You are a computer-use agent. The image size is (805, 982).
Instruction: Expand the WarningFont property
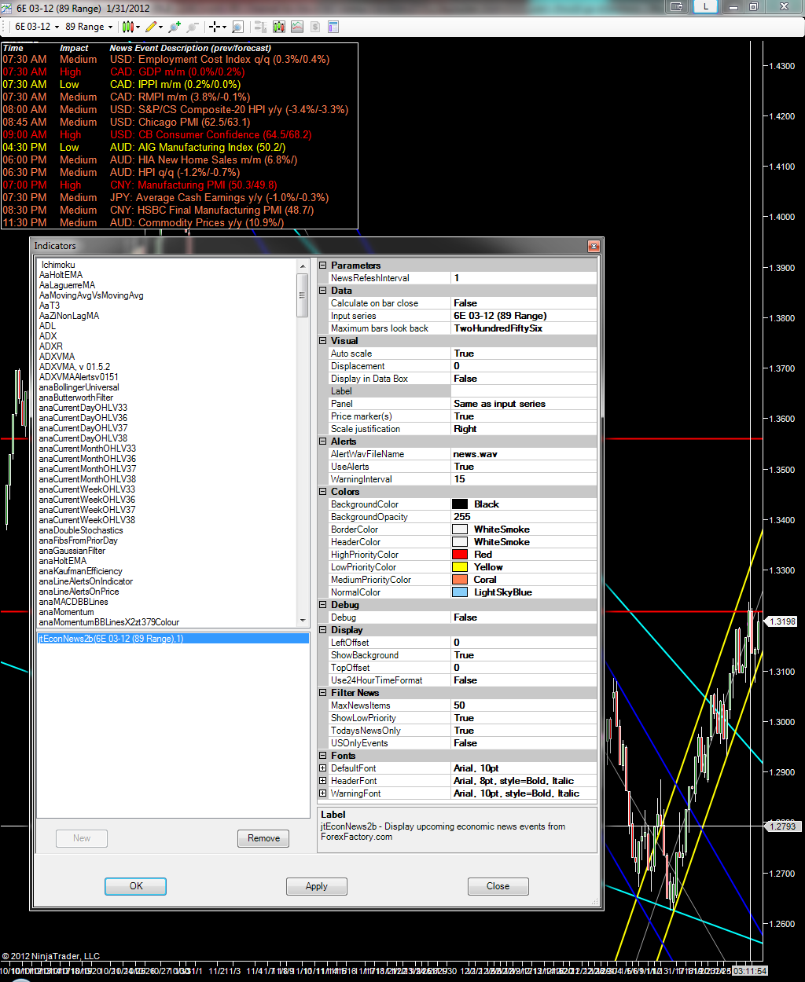[x=323, y=793]
